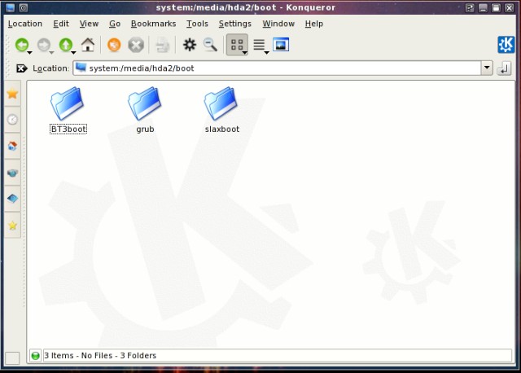Select the slaxboot folder
Viewport: 521px width, 373px height.
[x=221, y=110]
